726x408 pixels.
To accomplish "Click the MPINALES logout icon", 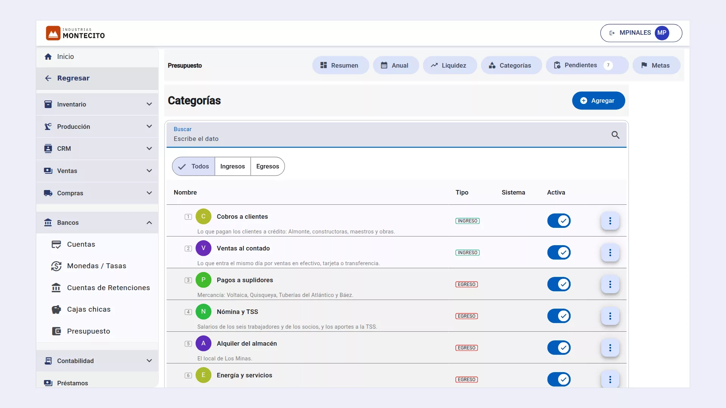I will click(612, 33).
